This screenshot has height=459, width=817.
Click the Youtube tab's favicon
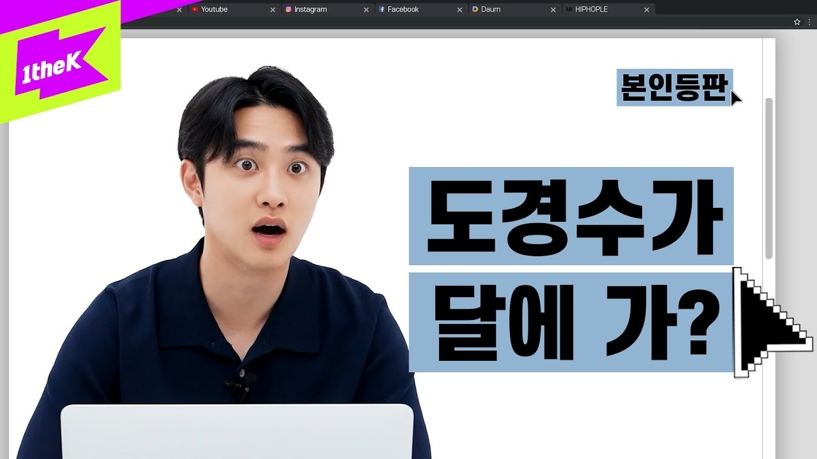click(x=195, y=9)
